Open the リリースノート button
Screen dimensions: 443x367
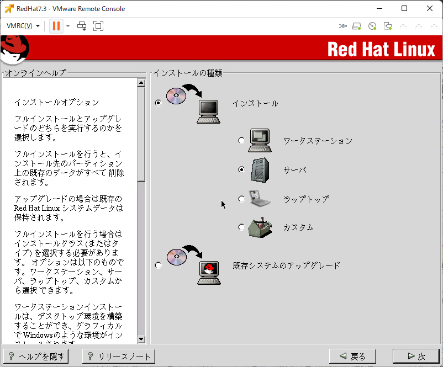tap(119, 357)
